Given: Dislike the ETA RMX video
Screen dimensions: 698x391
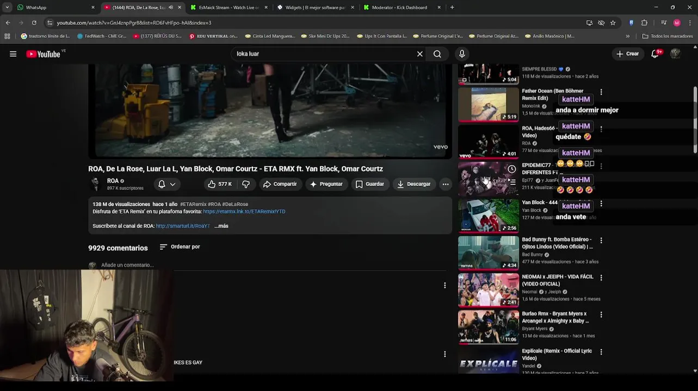Looking at the screenshot, I should click(x=246, y=184).
